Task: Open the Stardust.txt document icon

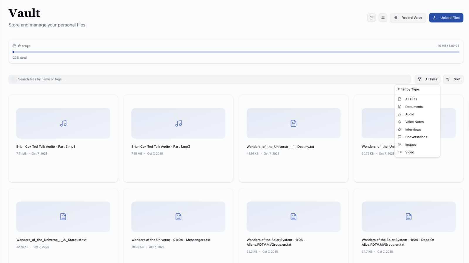Action: [63, 217]
